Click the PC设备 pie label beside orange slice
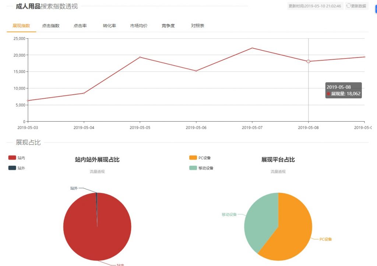This screenshot has width=377, height=266. coord(325,239)
